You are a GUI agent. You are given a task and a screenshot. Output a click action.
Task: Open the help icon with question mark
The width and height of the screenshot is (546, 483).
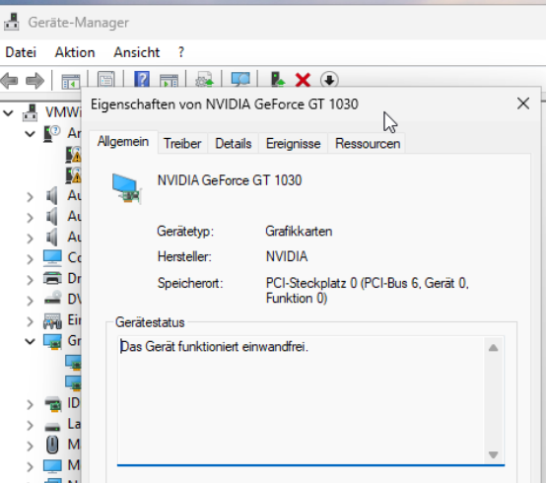tap(142, 80)
